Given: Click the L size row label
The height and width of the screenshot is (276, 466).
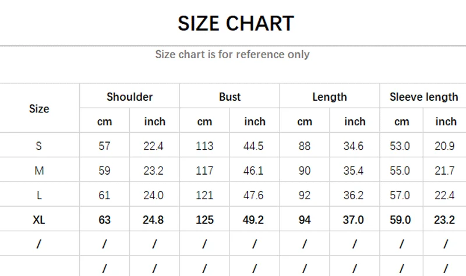Looking at the screenshot, I should pyautogui.click(x=39, y=196).
